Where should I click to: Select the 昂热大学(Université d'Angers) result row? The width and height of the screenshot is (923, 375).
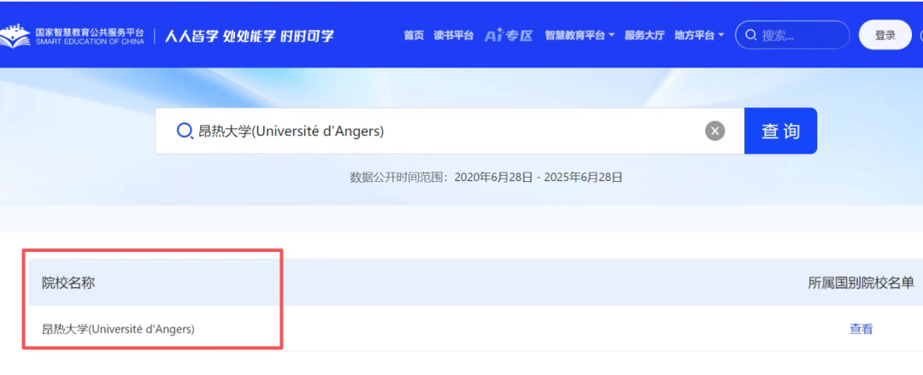click(476, 329)
